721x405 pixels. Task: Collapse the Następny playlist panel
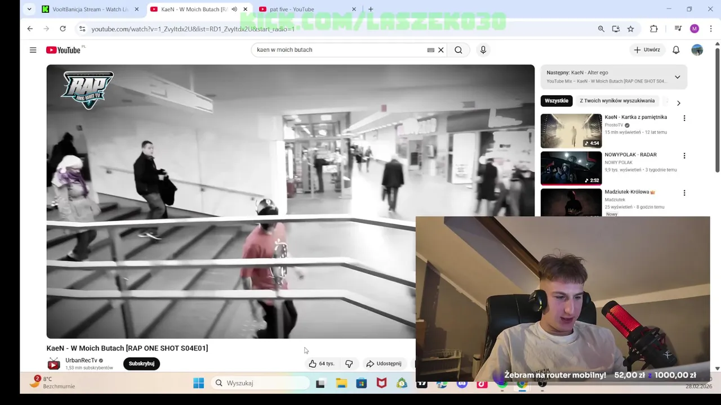(678, 77)
